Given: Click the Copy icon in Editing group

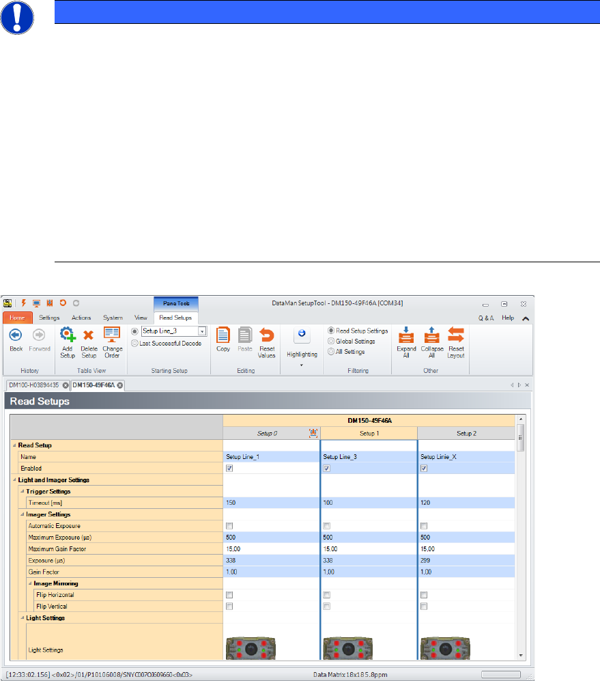Looking at the screenshot, I should click(x=223, y=335).
